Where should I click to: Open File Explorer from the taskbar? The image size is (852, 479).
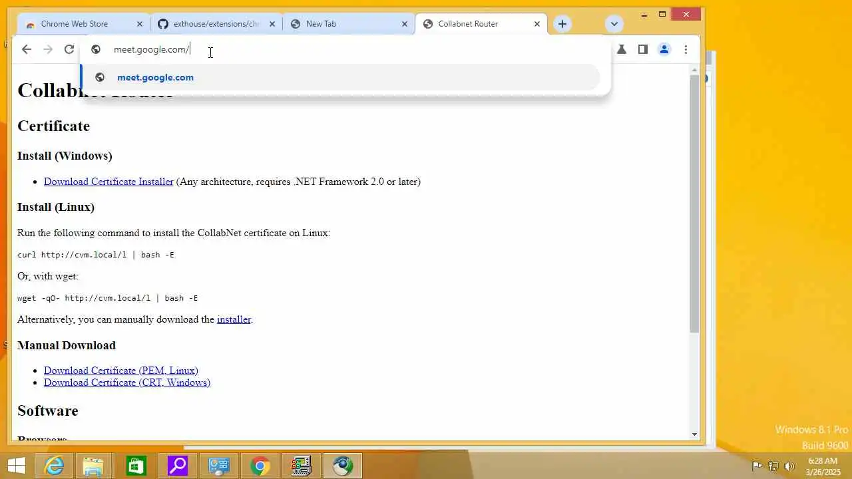click(x=94, y=466)
